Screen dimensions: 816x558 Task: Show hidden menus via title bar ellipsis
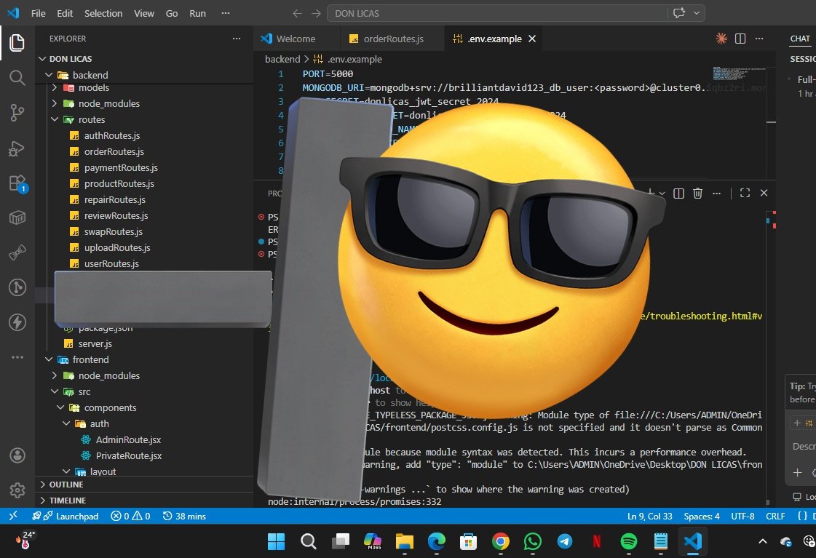click(x=226, y=13)
